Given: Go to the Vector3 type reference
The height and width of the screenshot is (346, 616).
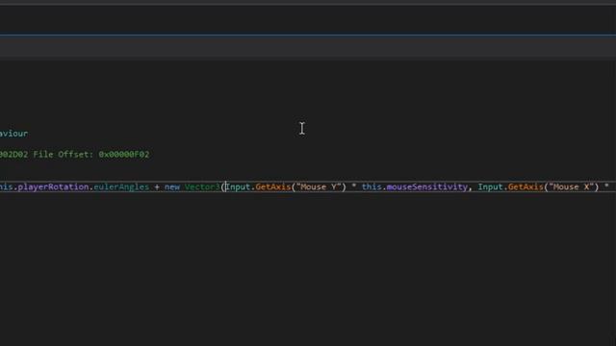Looking at the screenshot, I should coord(202,187).
